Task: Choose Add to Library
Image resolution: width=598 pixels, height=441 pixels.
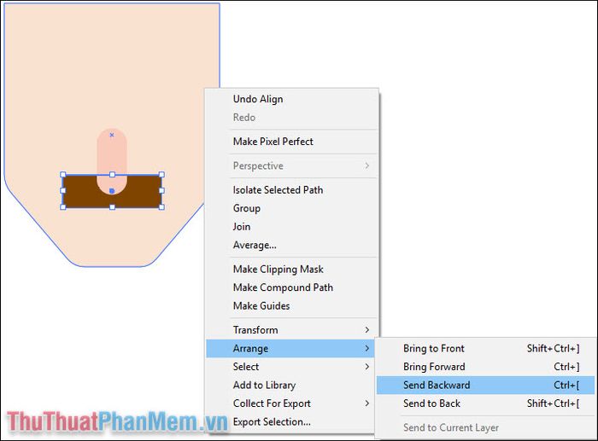Action: (290, 385)
